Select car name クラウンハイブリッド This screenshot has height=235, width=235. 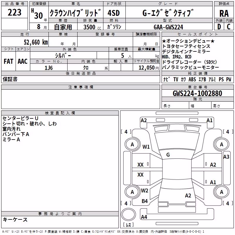75,13
